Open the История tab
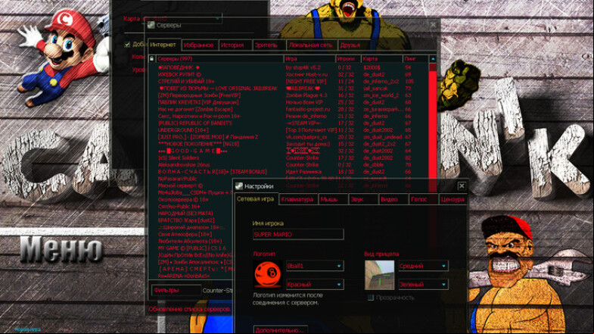Screen dimensions: 594x334 [235, 45]
